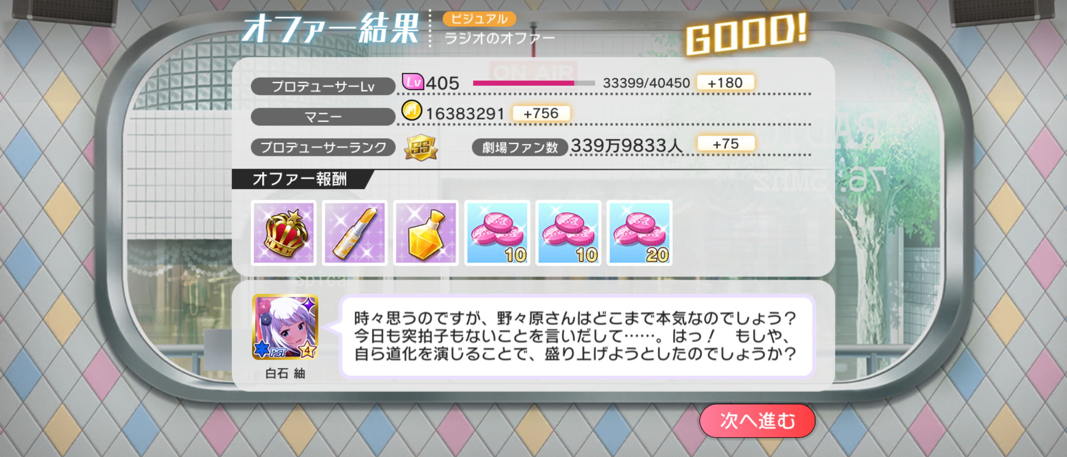Tap the pink Lv level icon
The height and width of the screenshot is (457, 1067).
(x=413, y=81)
